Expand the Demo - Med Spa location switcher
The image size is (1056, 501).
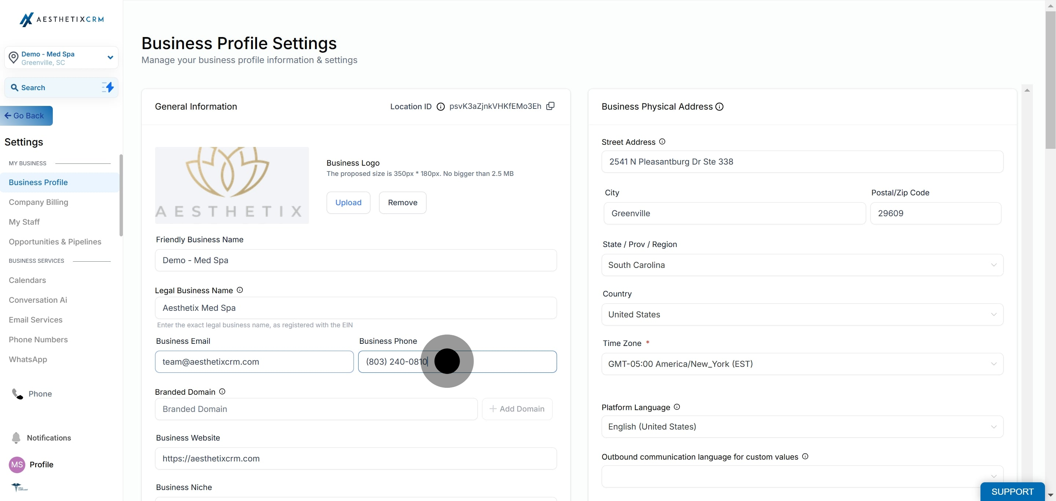pyautogui.click(x=110, y=57)
